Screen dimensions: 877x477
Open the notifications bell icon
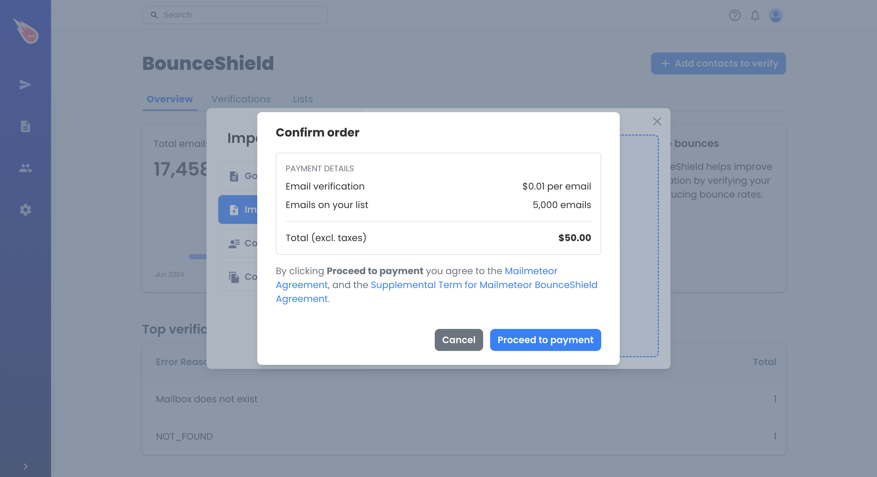(x=755, y=15)
